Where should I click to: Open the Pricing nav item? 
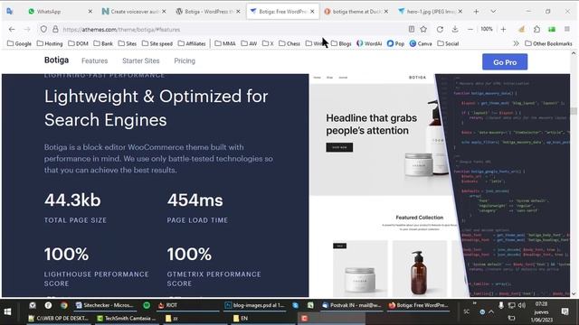(185, 60)
